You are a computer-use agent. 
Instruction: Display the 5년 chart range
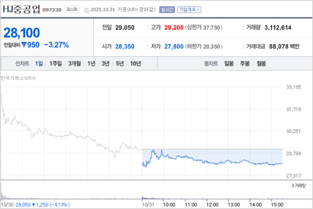pos(119,63)
